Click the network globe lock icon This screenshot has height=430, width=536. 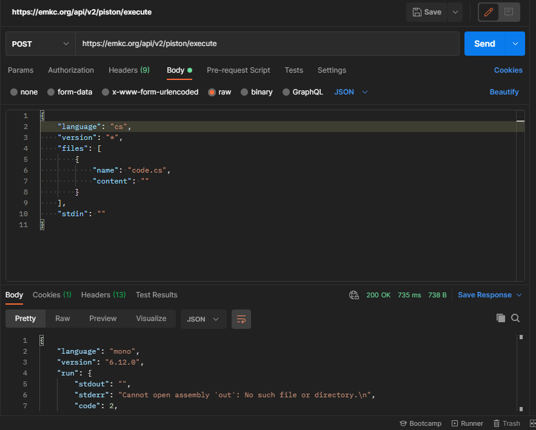(x=354, y=295)
